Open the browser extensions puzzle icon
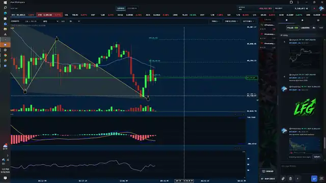Screen dimensions: 326x183 pos(291,2)
